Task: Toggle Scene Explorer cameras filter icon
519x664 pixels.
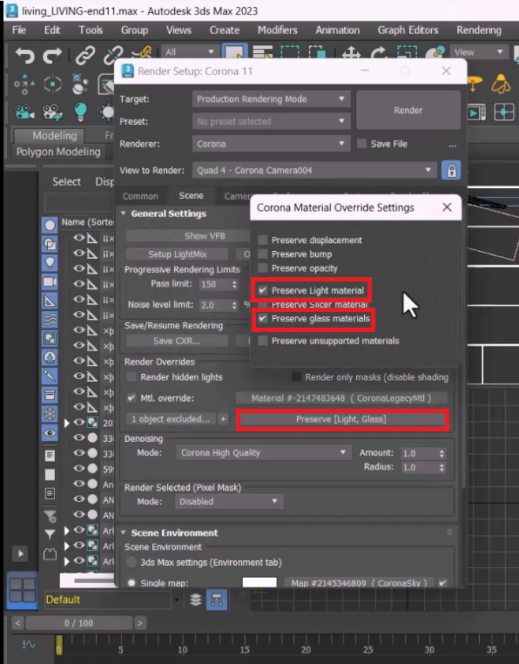Action: 50,281
